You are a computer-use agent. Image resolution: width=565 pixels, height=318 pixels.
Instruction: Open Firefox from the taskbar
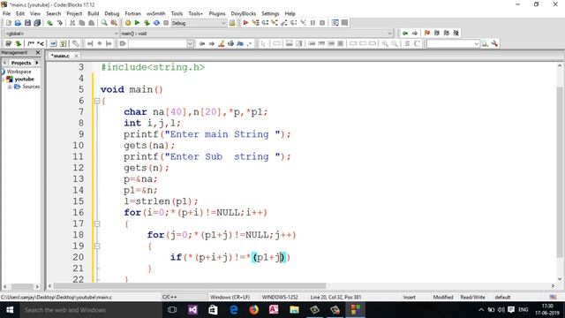(x=253, y=310)
